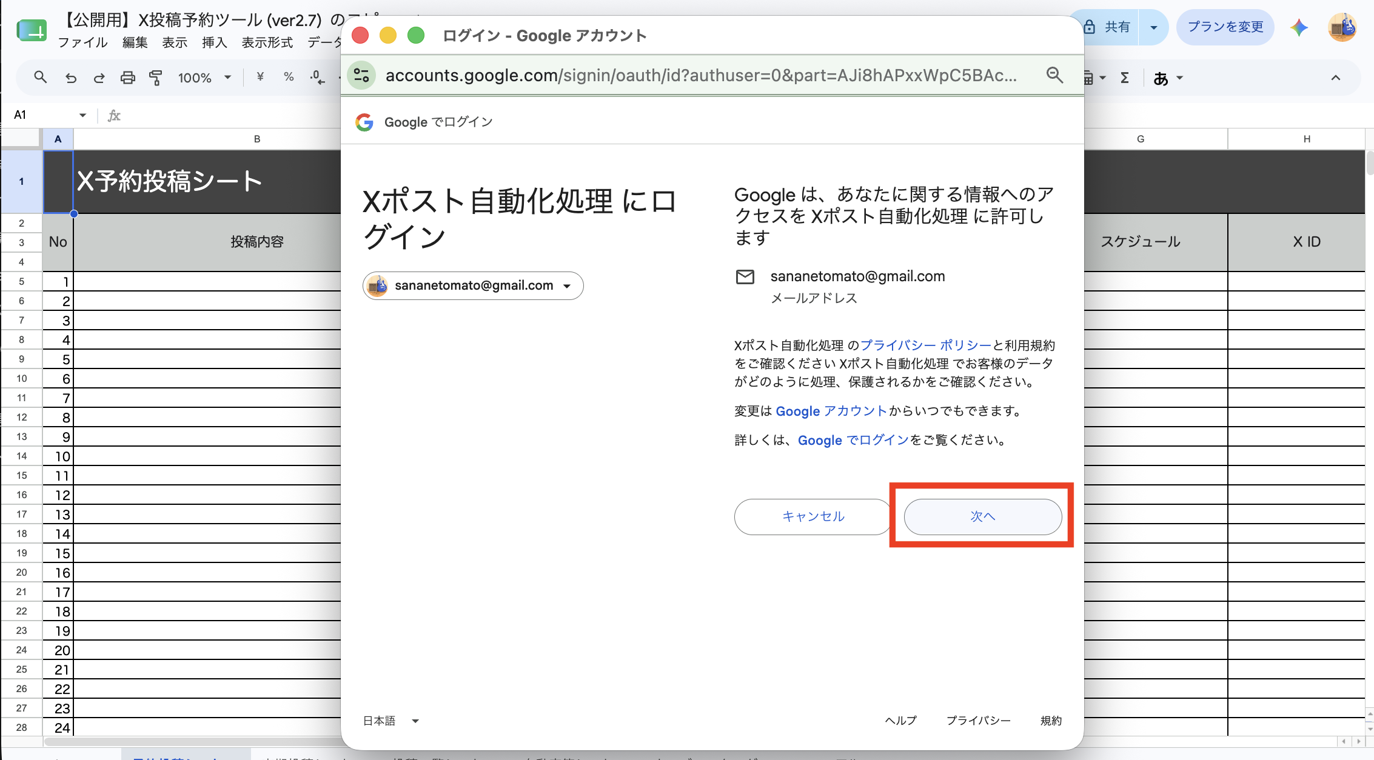This screenshot has width=1374, height=760.
Task: Click the sigma functions icon
Action: pos(1125,78)
